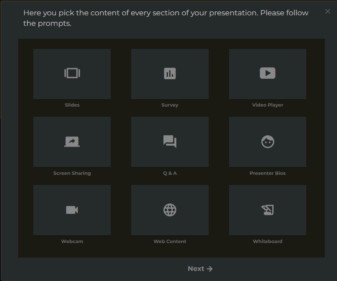Add a Web Content section

click(x=170, y=210)
